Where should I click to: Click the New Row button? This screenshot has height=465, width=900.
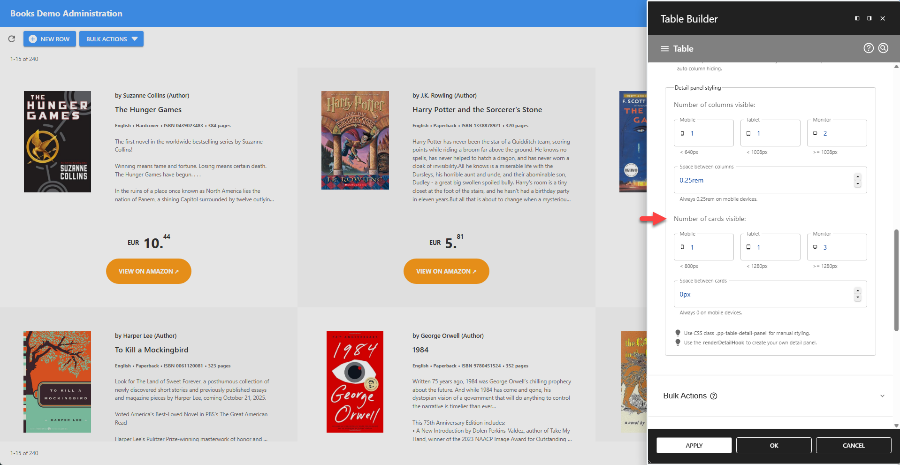(x=50, y=39)
